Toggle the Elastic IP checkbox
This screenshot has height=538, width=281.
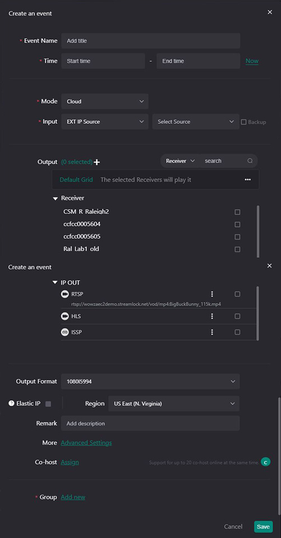click(48, 404)
